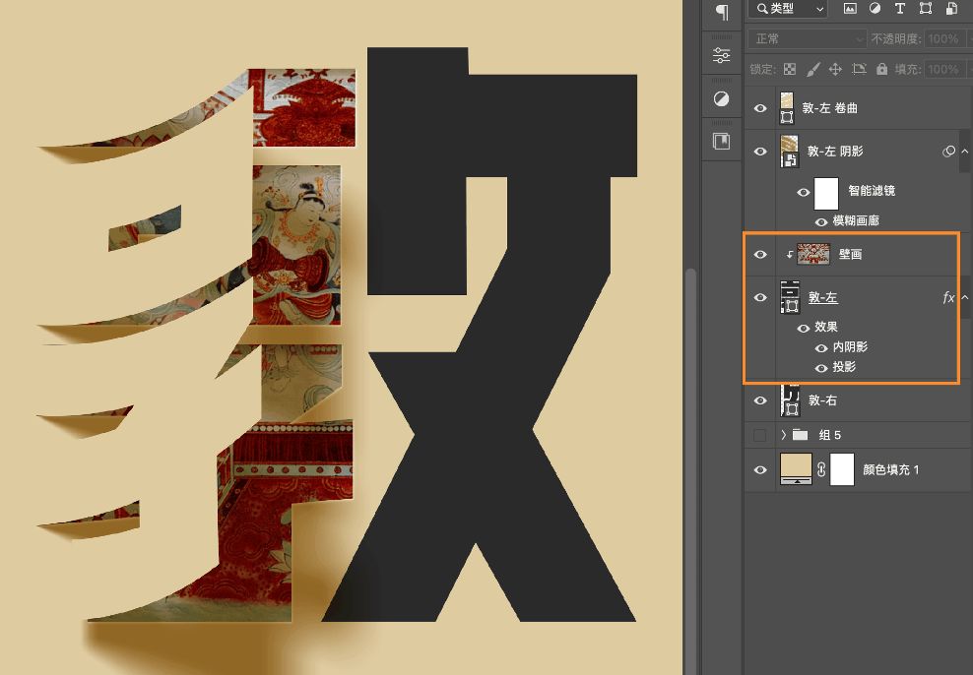Hide the 颜色填充 1 layer

click(x=760, y=469)
